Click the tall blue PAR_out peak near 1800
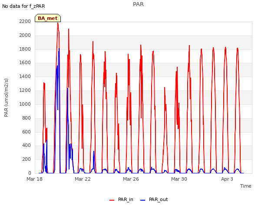This screenshot has width=278, height=208. coord(59,49)
